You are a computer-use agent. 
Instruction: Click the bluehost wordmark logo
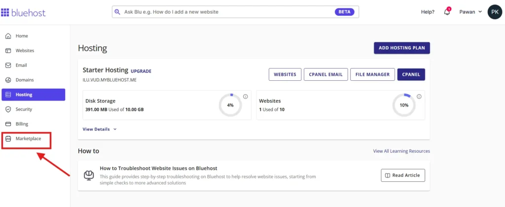tap(28, 13)
